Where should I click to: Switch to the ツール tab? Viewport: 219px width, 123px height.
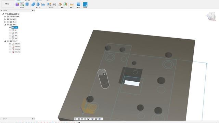tap(48, 1)
